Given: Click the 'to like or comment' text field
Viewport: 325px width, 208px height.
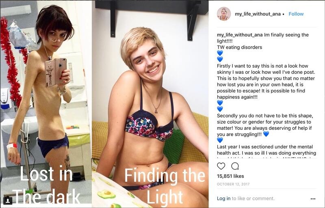Looking at the screenshot, I should pos(253,198).
